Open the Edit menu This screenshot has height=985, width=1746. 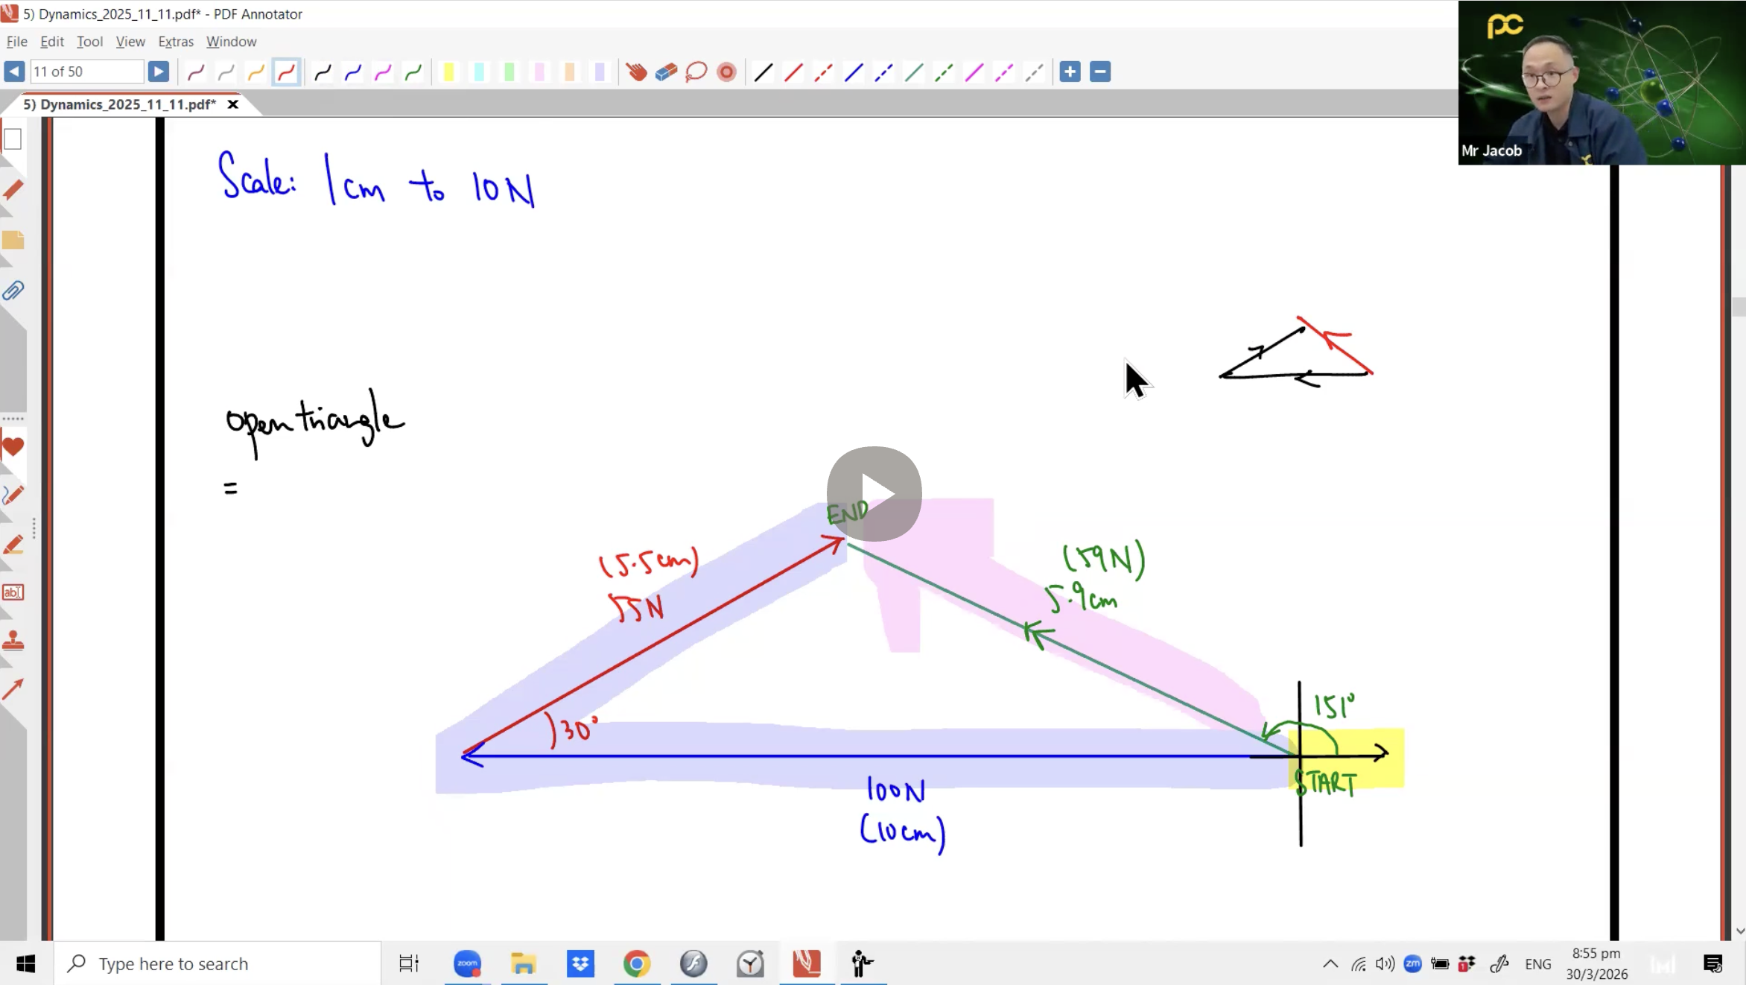click(x=51, y=42)
